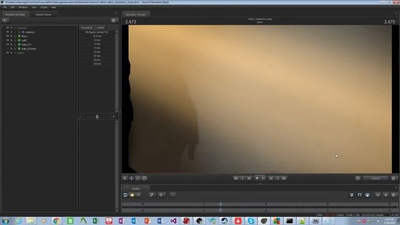Open the Scripts menu
This screenshot has height=225, width=400.
pos(44,7)
